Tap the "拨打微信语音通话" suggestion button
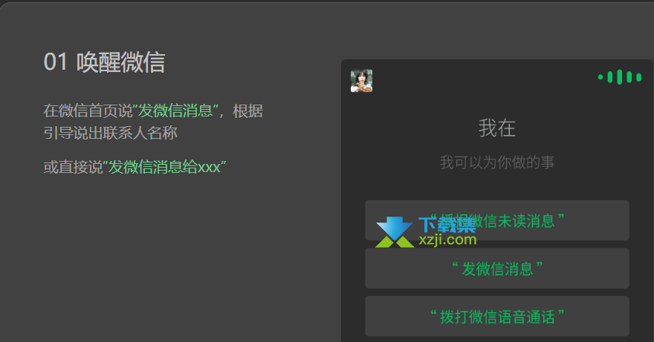The width and height of the screenshot is (654, 342). [496, 316]
